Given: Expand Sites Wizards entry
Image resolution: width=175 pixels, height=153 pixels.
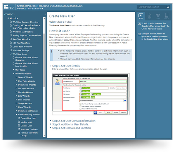Looking at the screenshot, I should 16,99.
